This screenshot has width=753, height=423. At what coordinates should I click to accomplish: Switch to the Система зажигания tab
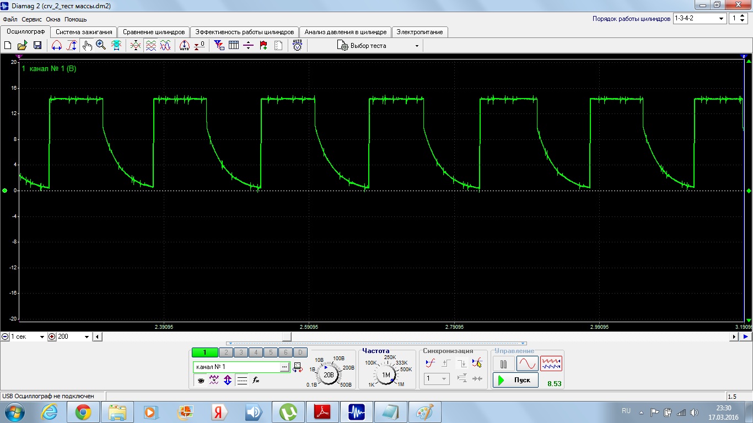84,32
